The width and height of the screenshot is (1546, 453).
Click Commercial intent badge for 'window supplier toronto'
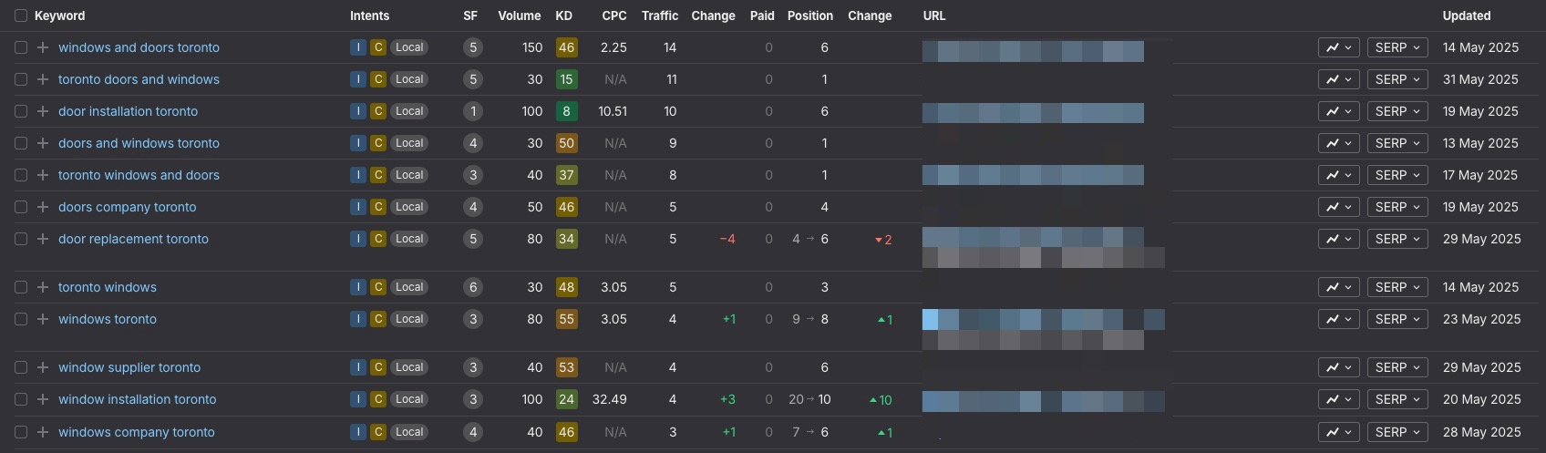click(378, 367)
